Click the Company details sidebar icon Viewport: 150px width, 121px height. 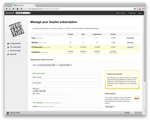(8, 43)
